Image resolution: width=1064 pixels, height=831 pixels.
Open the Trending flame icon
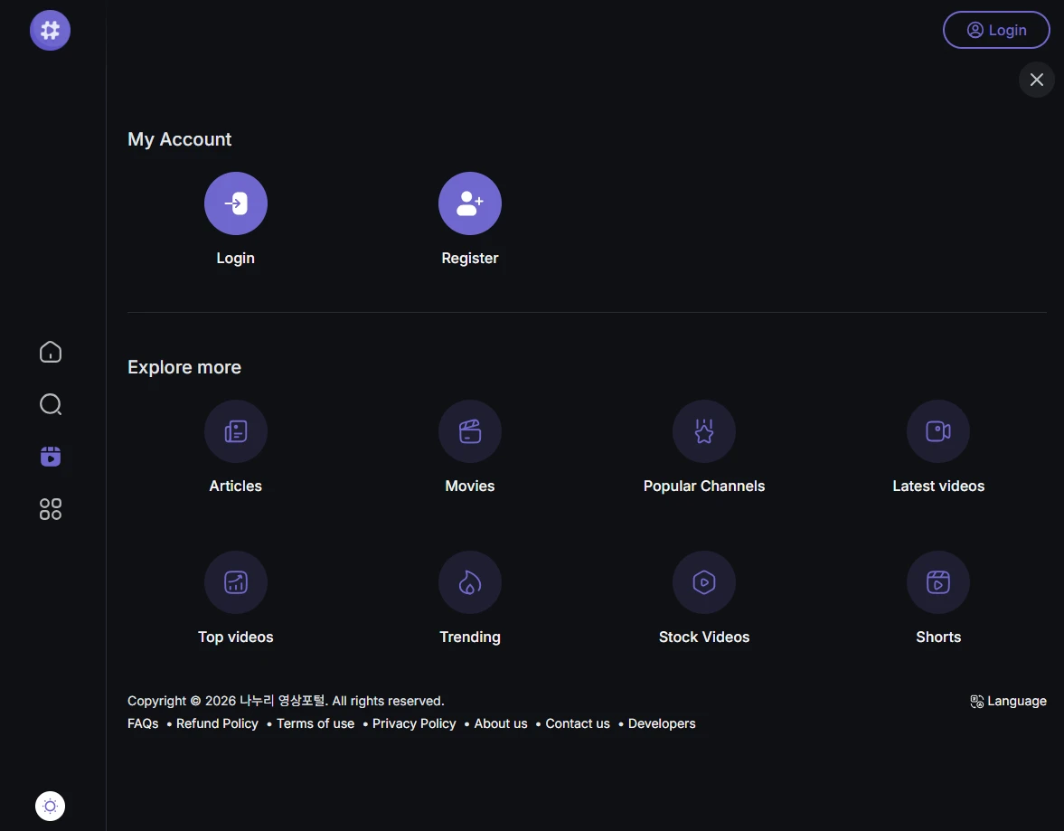click(469, 582)
